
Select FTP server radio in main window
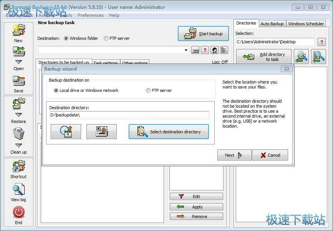[x=106, y=38]
